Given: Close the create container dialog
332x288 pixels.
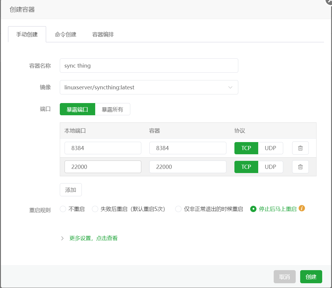Looking at the screenshot, I should click(x=329, y=1).
